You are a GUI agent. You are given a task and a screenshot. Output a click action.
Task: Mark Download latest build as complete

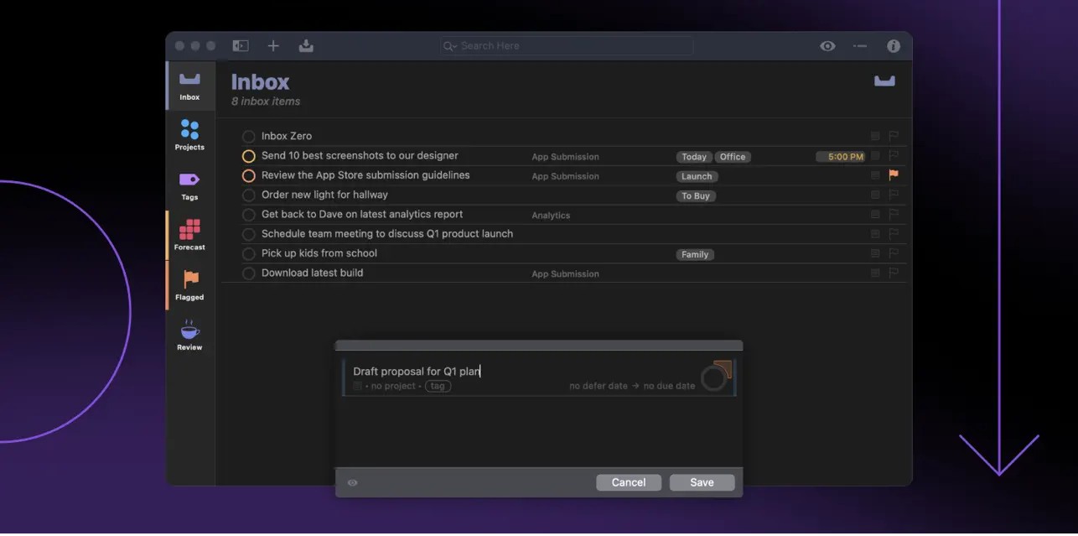pyautogui.click(x=248, y=273)
